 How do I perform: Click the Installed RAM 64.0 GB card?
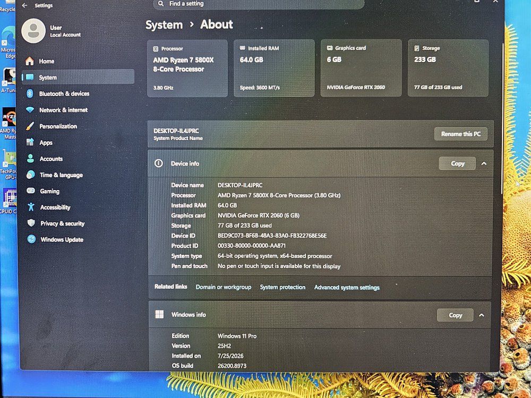[x=274, y=68]
